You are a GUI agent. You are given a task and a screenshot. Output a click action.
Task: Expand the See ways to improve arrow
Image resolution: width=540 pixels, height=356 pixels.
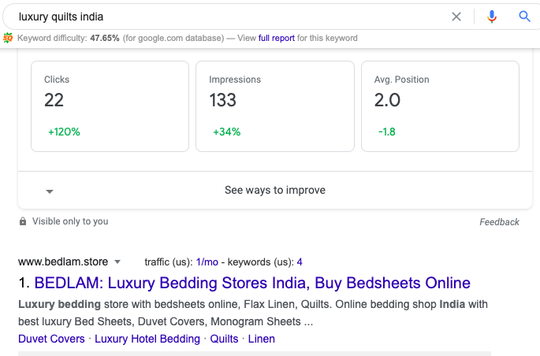[49, 191]
